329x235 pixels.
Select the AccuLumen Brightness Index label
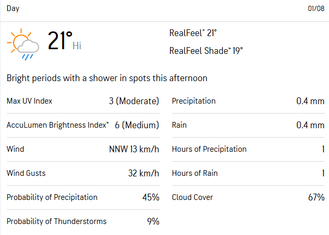58,125
